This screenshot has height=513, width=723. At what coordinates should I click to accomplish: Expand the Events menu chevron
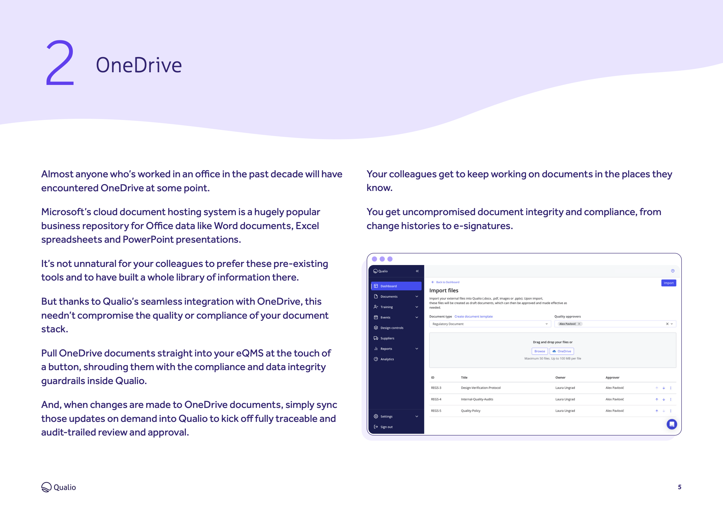point(417,317)
